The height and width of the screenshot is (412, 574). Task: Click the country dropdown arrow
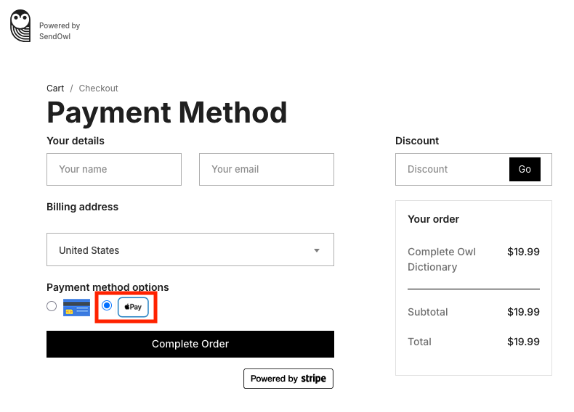tap(317, 250)
